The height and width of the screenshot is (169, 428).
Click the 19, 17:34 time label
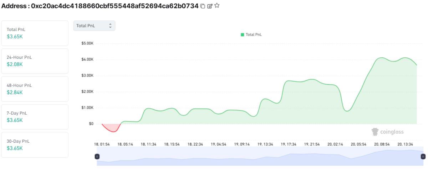click(x=289, y=144)
